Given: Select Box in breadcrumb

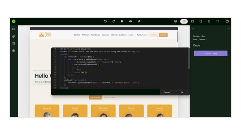Looking at the screenshot, I should point(203,36).
